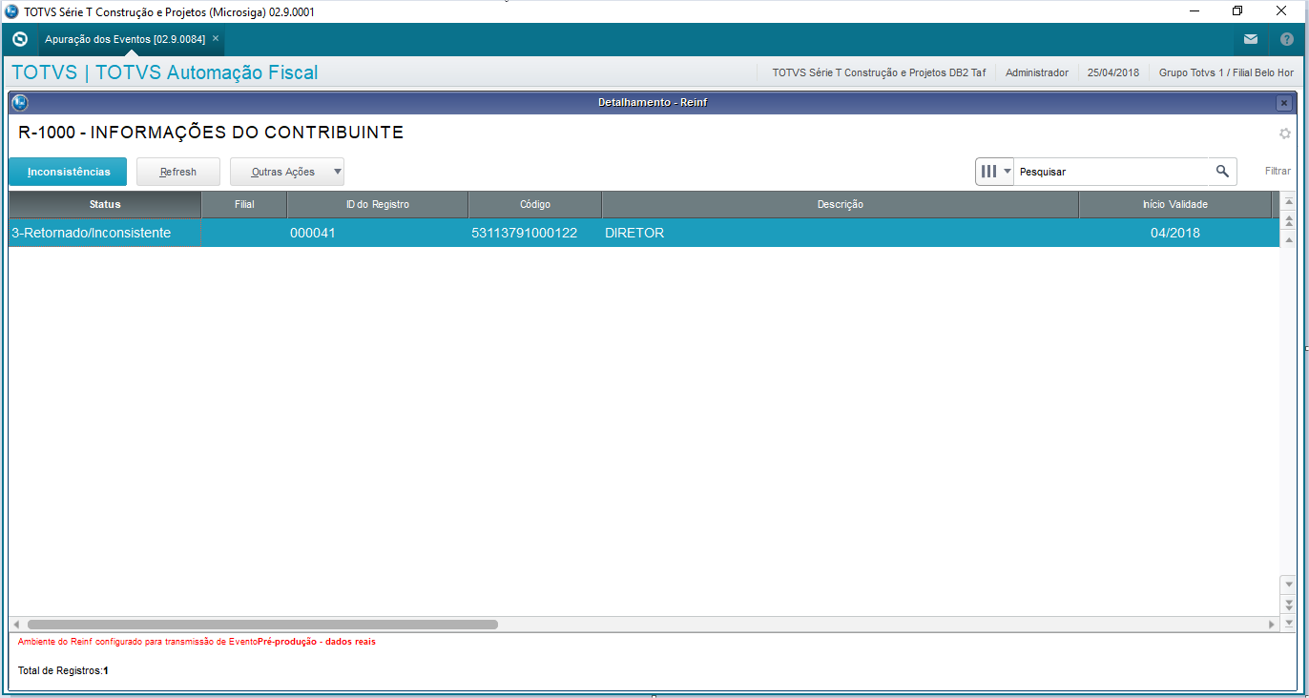Close the Apuração dos Eventos tab

216,39
